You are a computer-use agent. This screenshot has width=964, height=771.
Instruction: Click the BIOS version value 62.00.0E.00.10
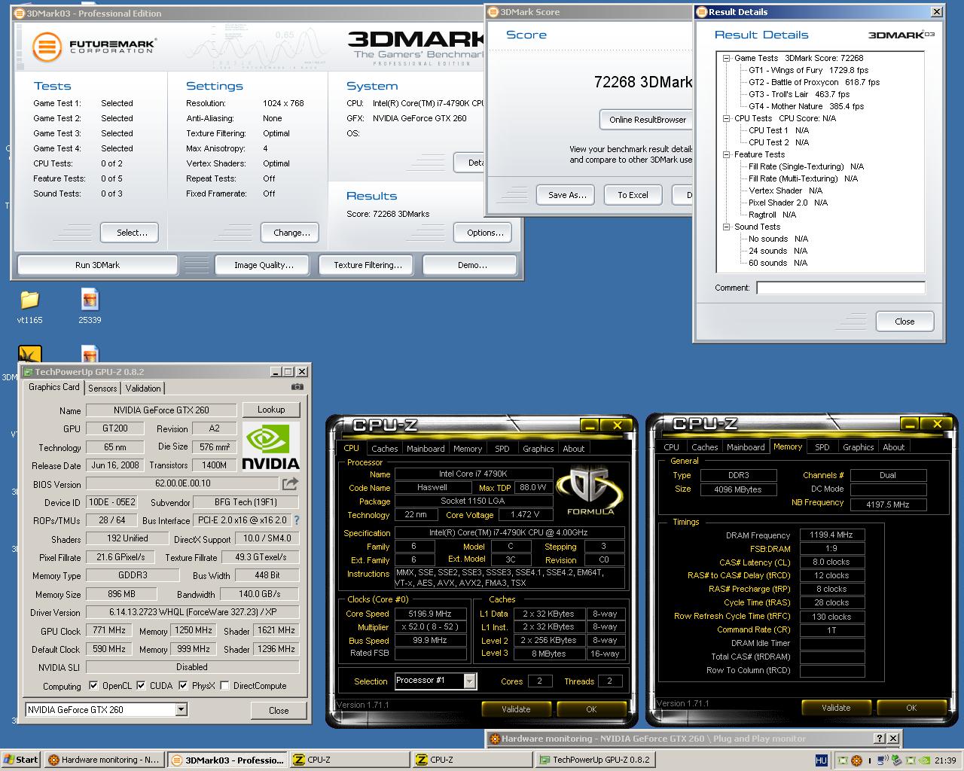click(182, 483)
